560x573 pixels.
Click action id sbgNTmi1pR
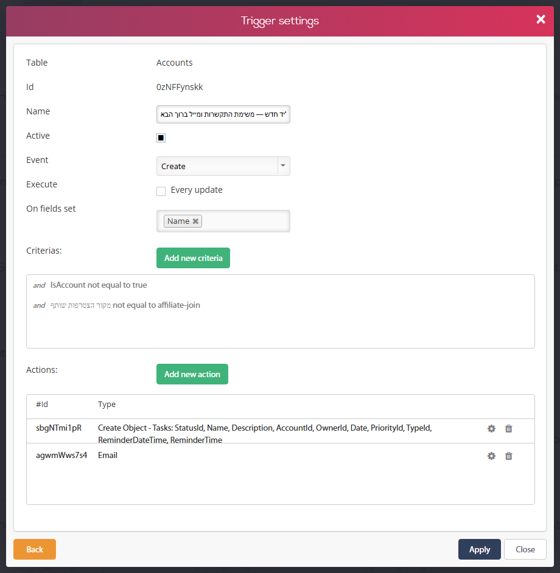click(x=58, y=428)
